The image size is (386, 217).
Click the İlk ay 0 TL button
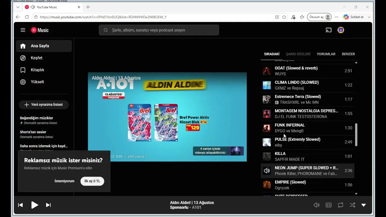92,181
